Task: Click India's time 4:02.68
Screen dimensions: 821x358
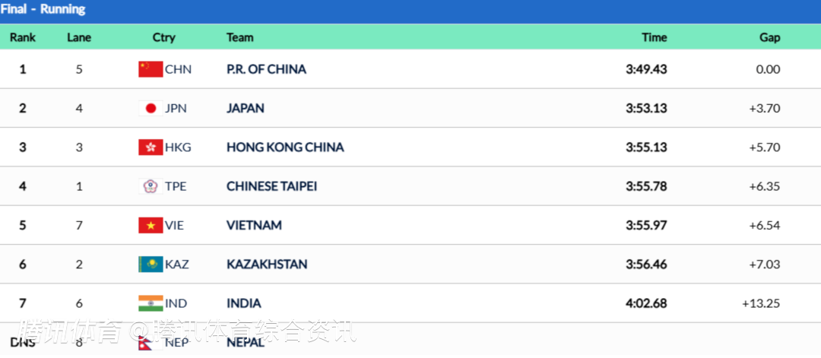Action: (646, 303)
